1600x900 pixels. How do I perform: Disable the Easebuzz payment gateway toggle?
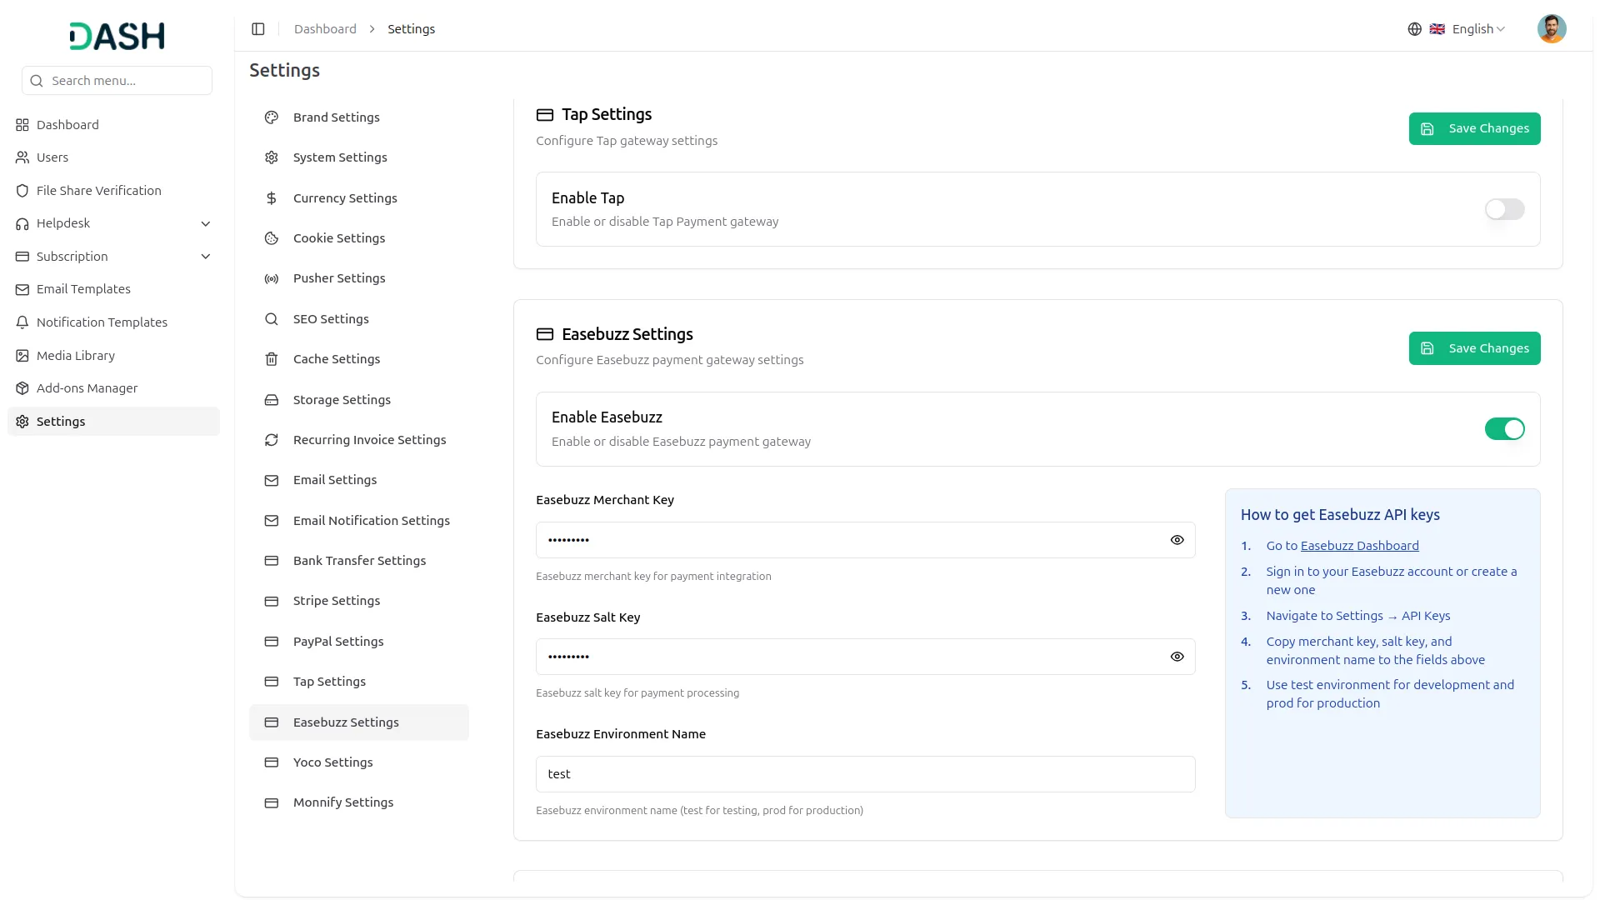[1504, 429]
